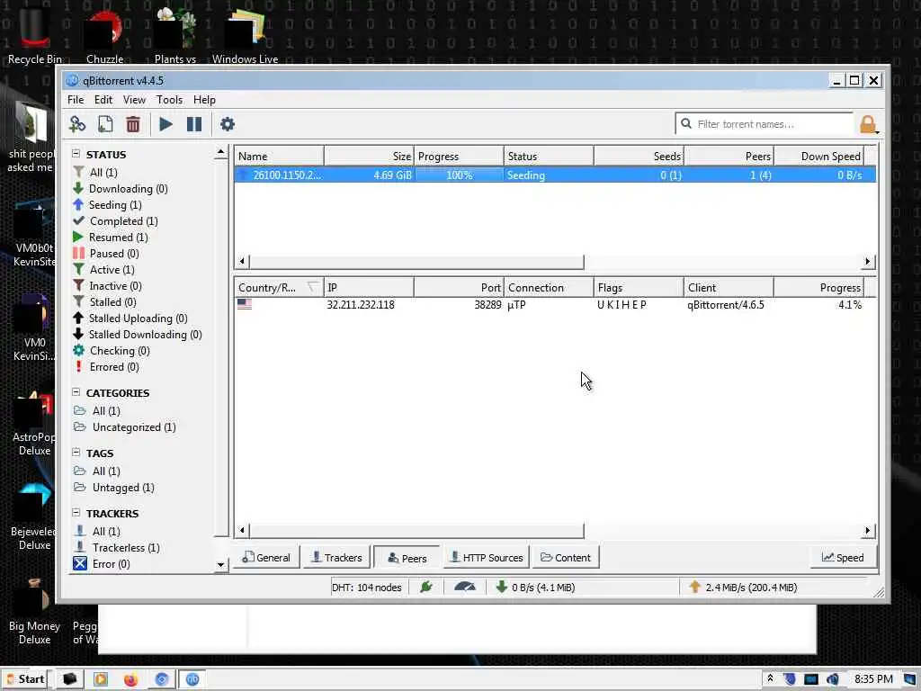
Task: Open command prompt taskbar icon
Action: tap(70, 679)
